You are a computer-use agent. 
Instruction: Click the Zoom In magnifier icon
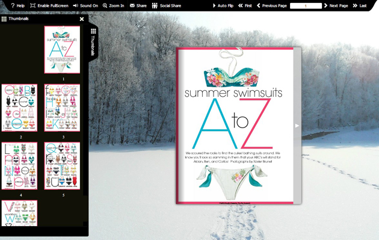coord(105,5)
